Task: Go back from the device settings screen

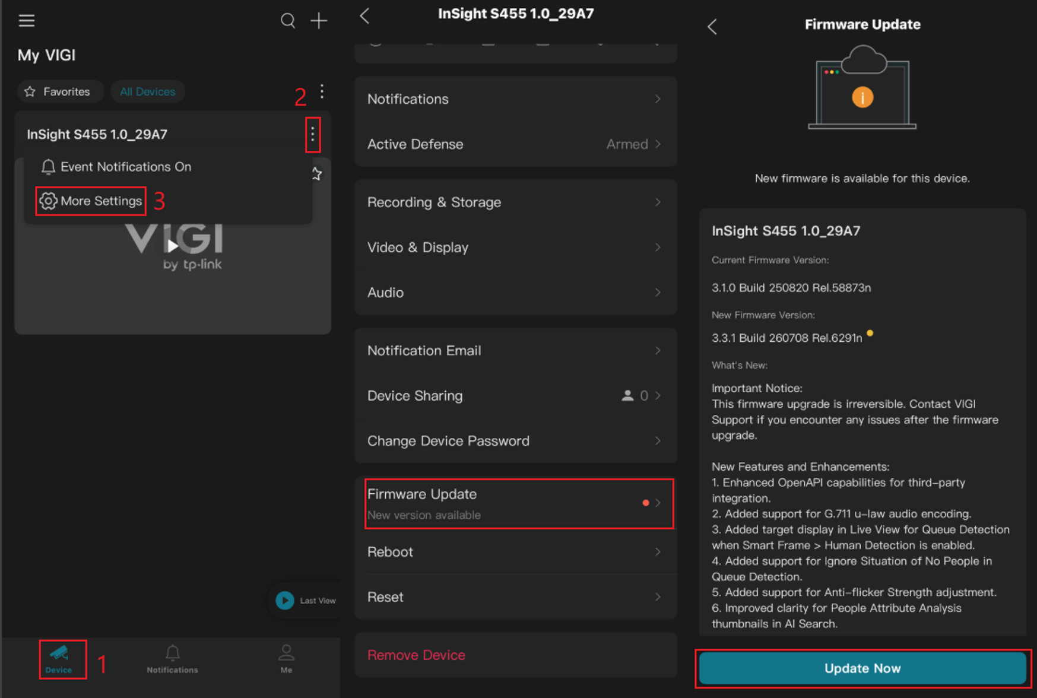Action: click(365, 16)
